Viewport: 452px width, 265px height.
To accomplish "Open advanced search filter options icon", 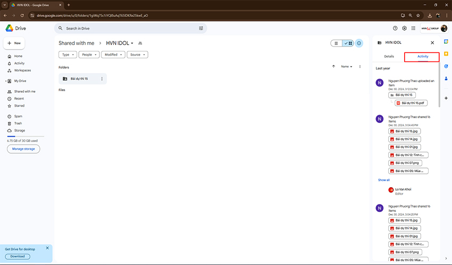I will pyautogui.click(x=201, y=28).
